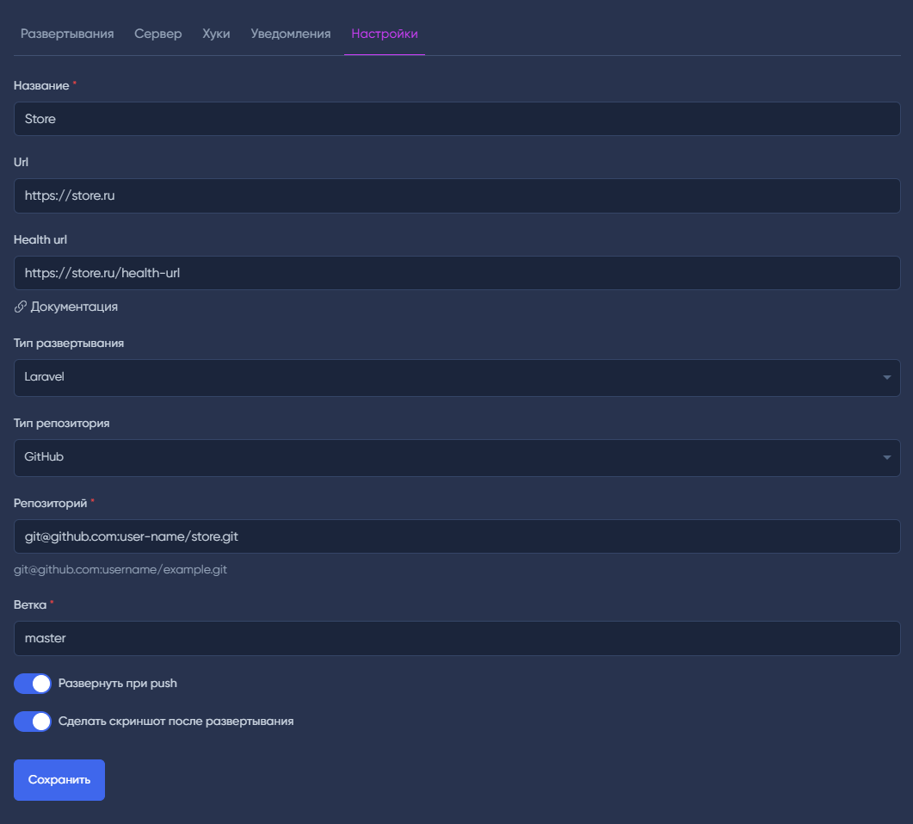Switch to the Сервер tab

coord(158,34)
